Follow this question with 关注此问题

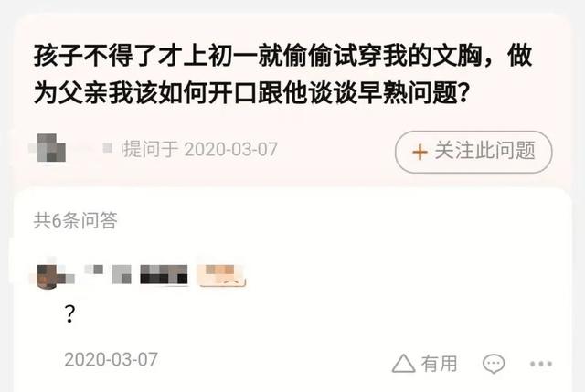tap(473, 152)
